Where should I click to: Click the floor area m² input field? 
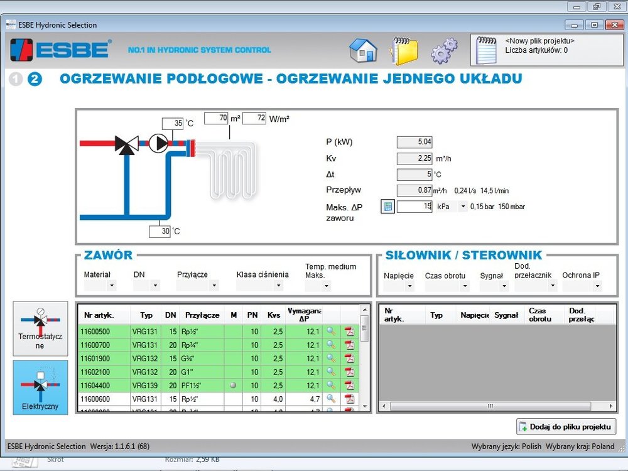216,118
